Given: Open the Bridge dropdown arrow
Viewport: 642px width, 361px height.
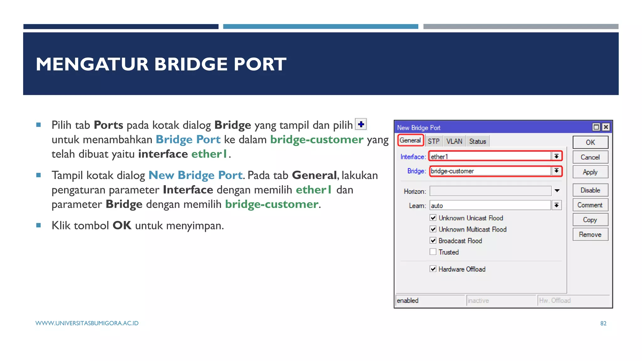Looking at the screenshot, I should click(556, 171).
